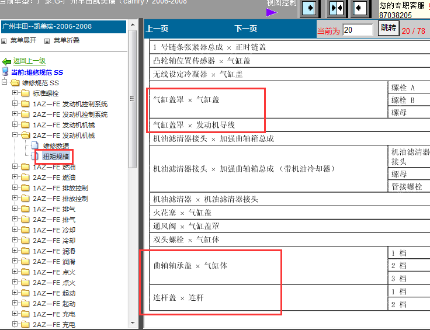The width and height of the screenshot is (430, 330).
Task: Click the 2AZ-FE 排气 folder icon
Action: click(25, 219)
